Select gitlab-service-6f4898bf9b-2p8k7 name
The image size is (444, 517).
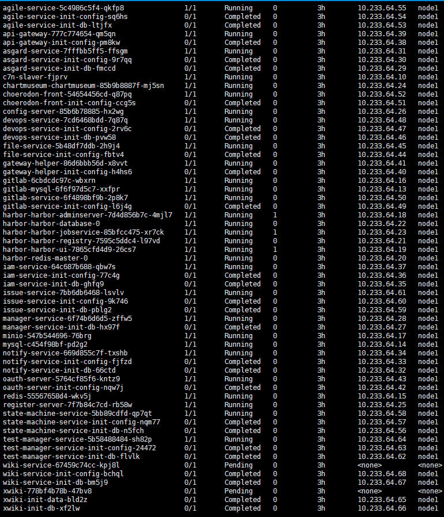click(66, 197)
